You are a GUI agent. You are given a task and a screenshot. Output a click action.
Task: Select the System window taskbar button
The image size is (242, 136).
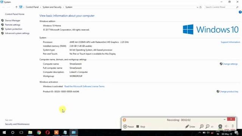tap(74, 133)
